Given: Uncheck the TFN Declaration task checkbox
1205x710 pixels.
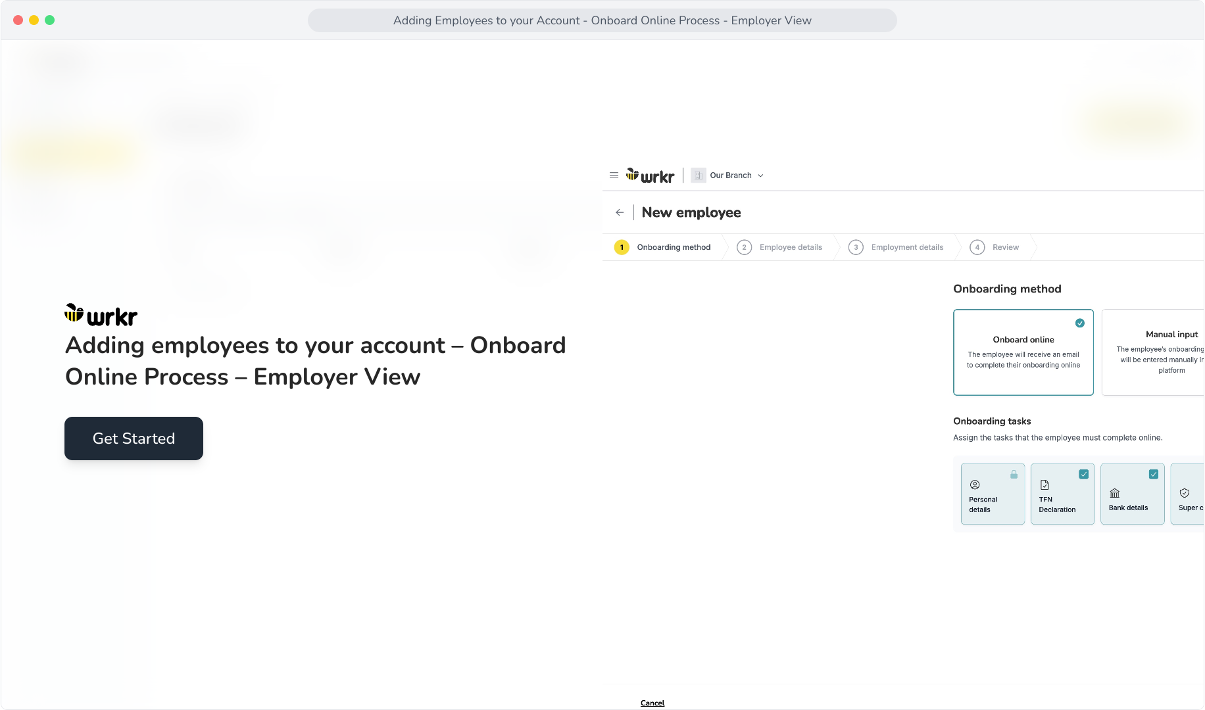Looking at the screenshot, I should pyautogui.click(x=1084, y=474).
